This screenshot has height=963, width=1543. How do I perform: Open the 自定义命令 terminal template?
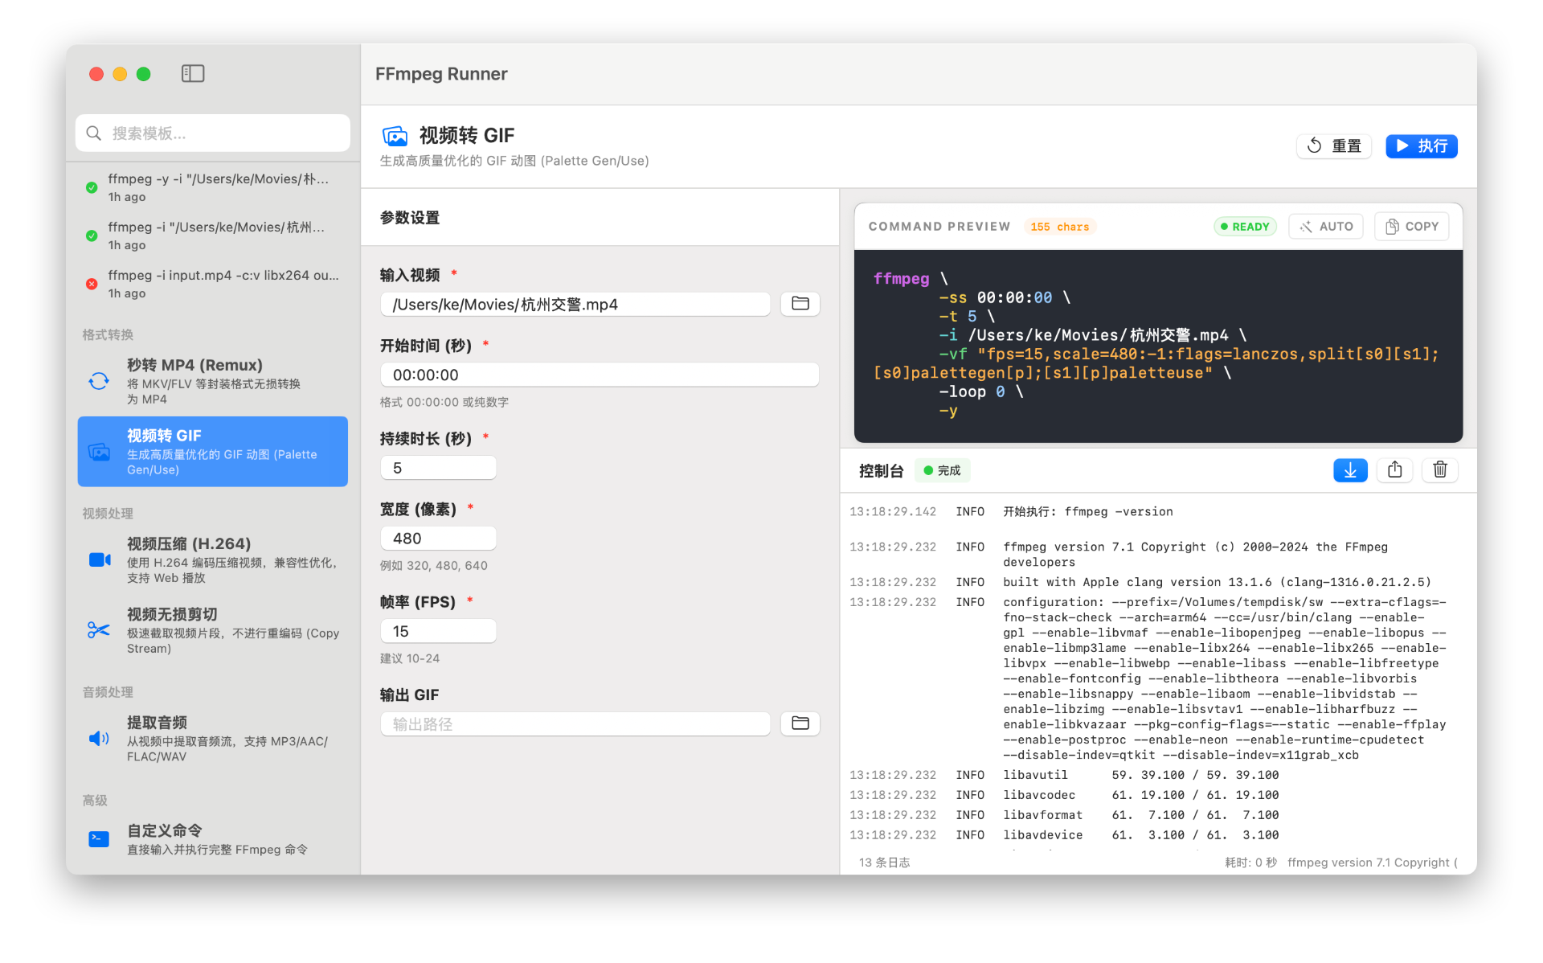point(213,839)
